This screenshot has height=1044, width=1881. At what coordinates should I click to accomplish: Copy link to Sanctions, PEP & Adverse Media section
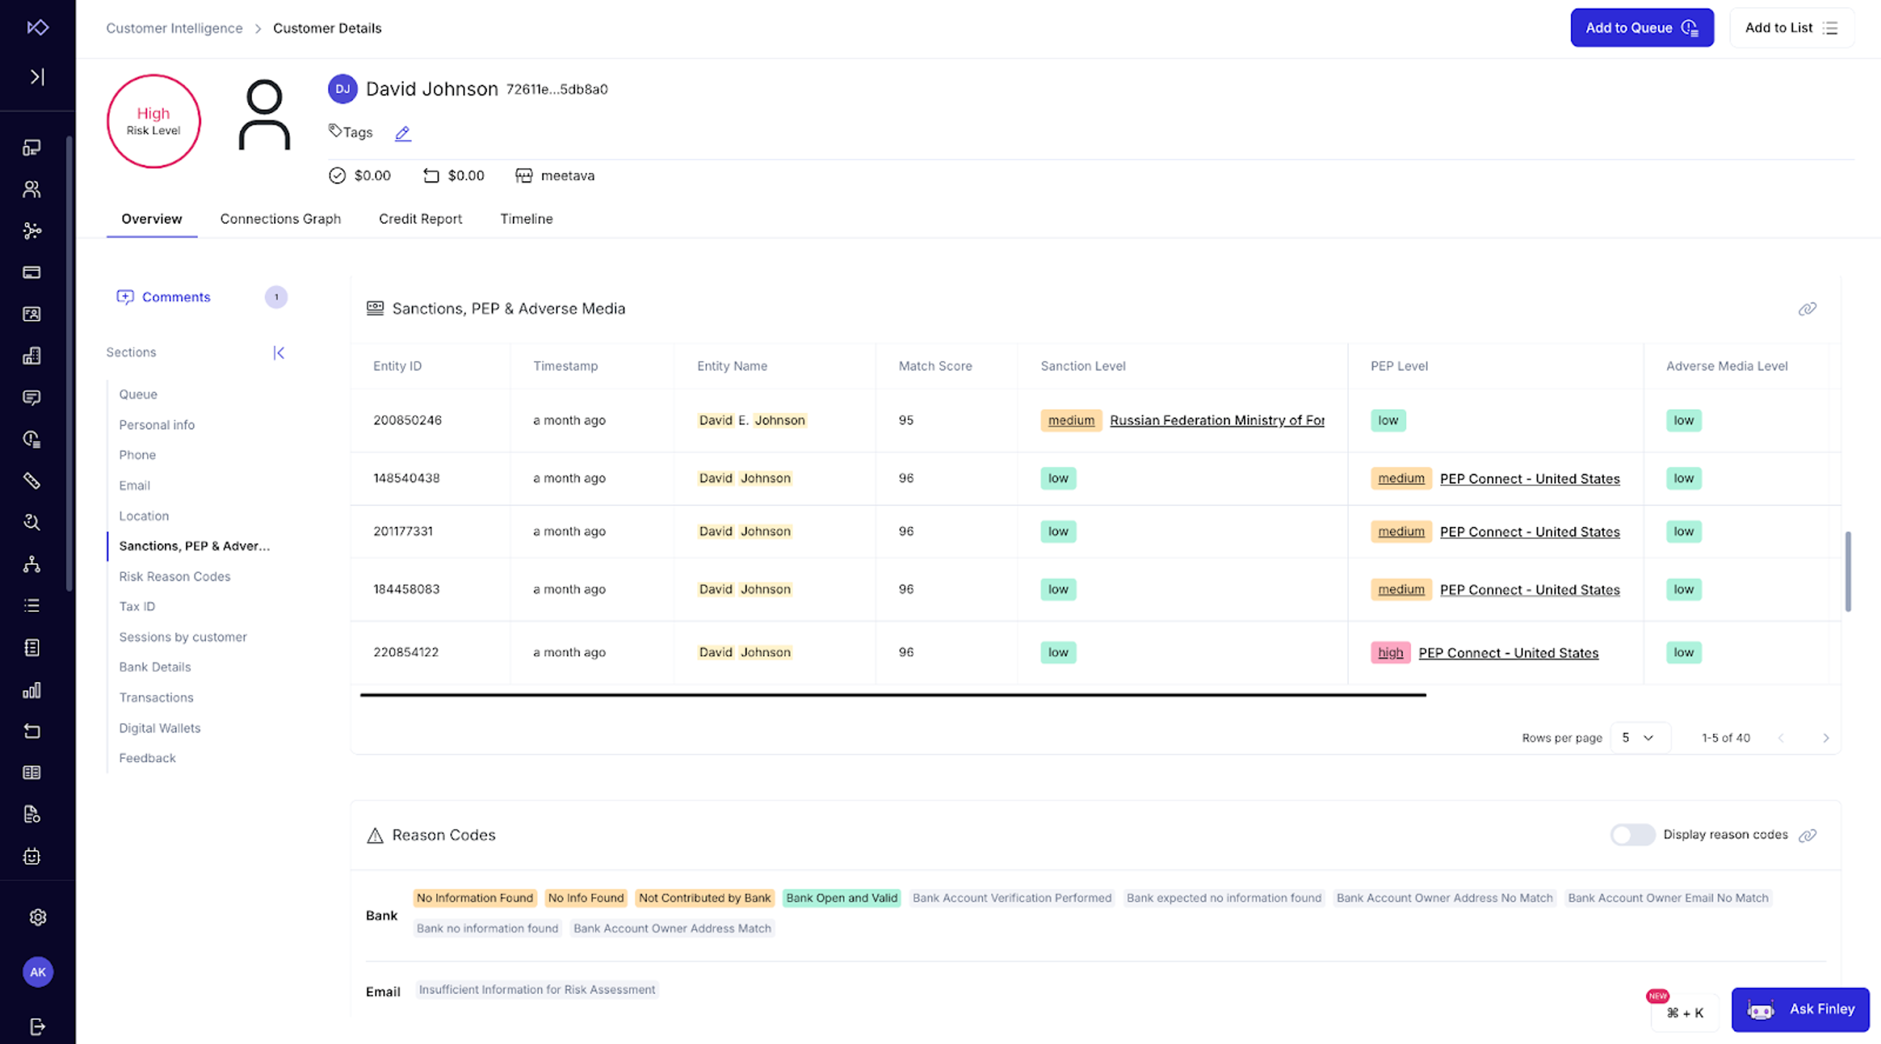coord(1807,309)
